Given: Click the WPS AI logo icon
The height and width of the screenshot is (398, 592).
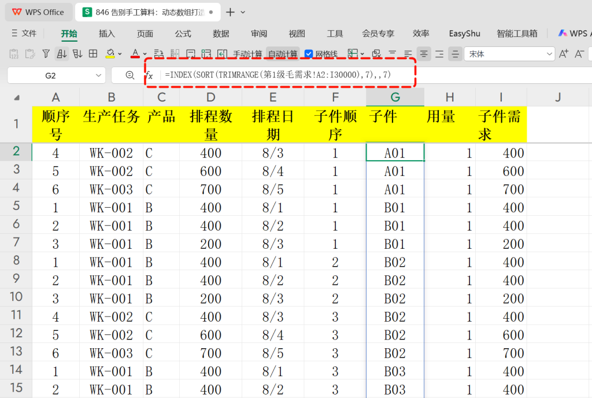Looking at the screenshot, I should [563, 33].
